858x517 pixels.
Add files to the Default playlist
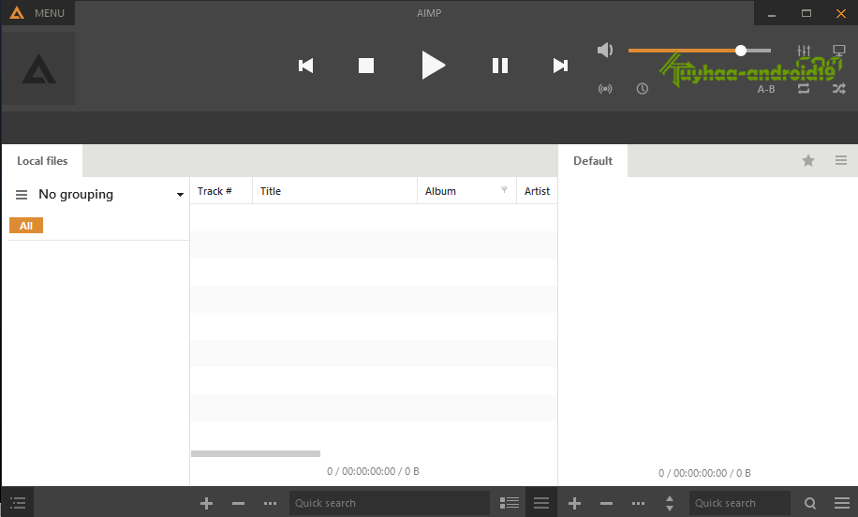point(574,503)
